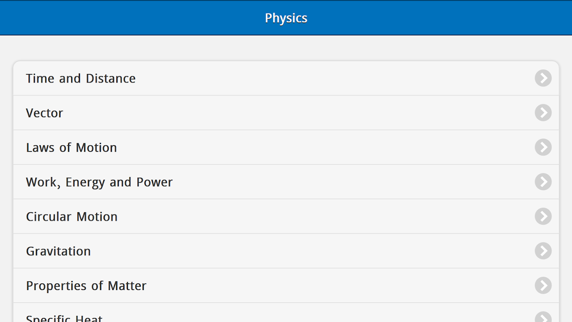The width and height of the screenshot is (572, 322).
Task: Click middle of Vector list row
Action: (x=286, y=113)
